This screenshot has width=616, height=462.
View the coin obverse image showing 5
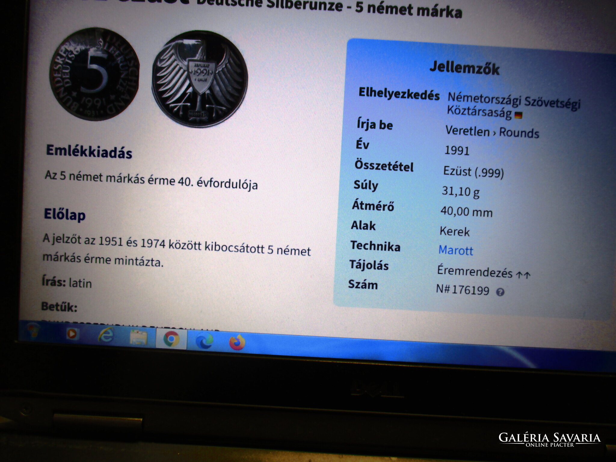coord(94,74)
